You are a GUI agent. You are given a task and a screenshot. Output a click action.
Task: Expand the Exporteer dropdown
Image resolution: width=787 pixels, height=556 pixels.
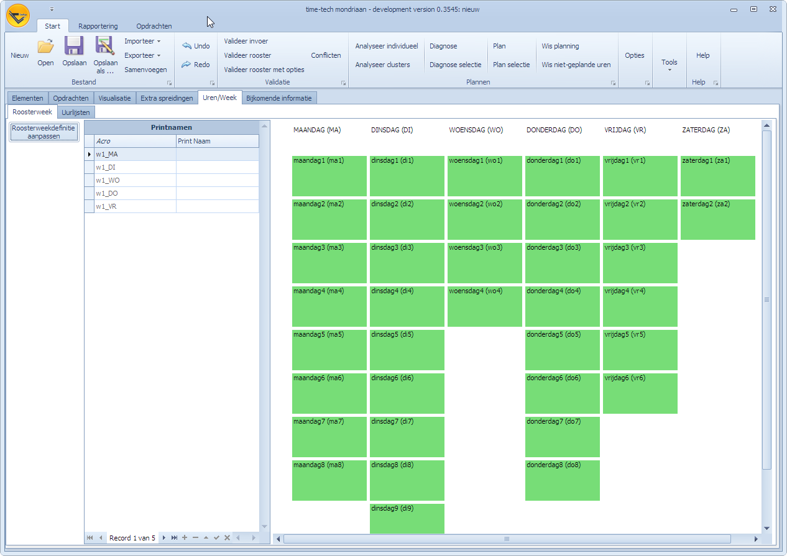tap(142, 55)
